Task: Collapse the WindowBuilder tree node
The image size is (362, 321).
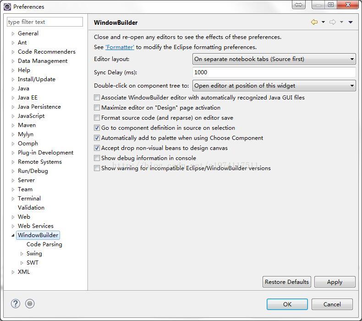Action: (13, 235)
